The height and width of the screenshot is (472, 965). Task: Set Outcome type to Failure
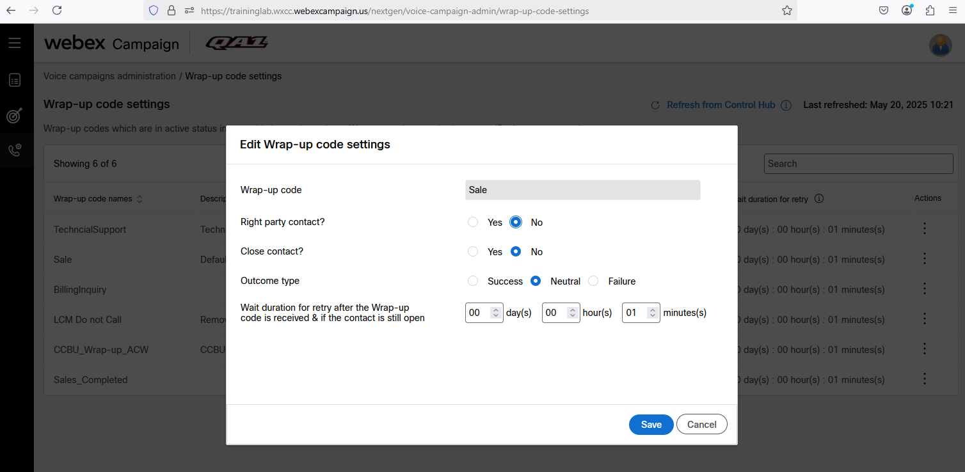pos(593,281)
